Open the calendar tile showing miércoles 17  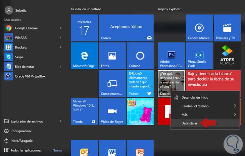click(x=84, y=28)
